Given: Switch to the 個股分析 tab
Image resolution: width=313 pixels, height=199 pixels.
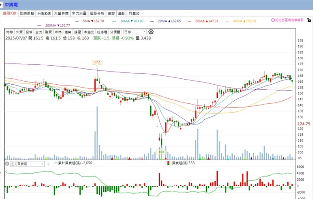Looking at the screenshot, I should pos(97,14).
